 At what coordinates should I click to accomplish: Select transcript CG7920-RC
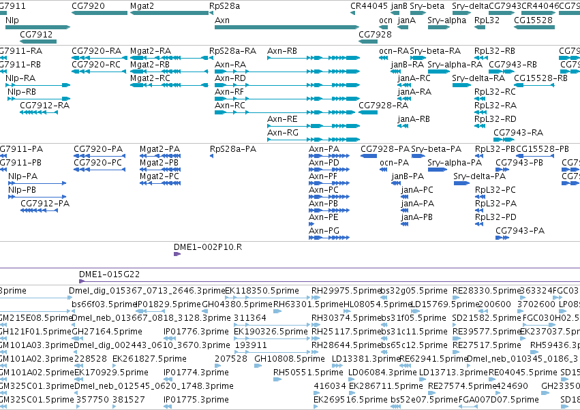(x=96, y=65)
